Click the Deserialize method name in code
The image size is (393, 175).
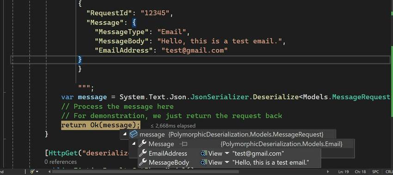coord(276,97)
